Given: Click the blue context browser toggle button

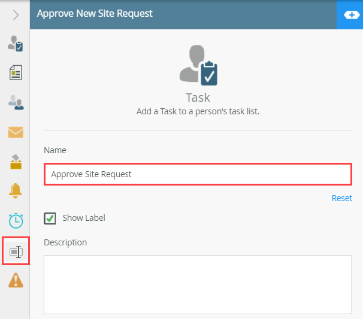Looking at the screenshot, I should 351,15.
